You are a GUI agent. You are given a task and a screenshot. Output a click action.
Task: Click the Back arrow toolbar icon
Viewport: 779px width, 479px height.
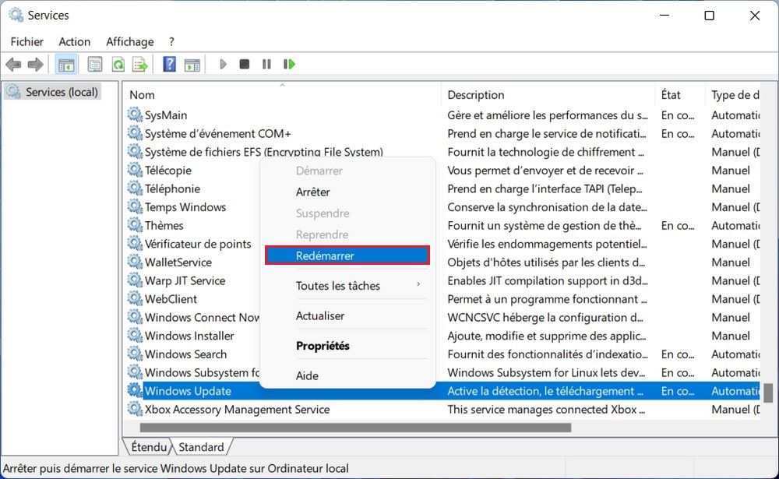(13, 64)
